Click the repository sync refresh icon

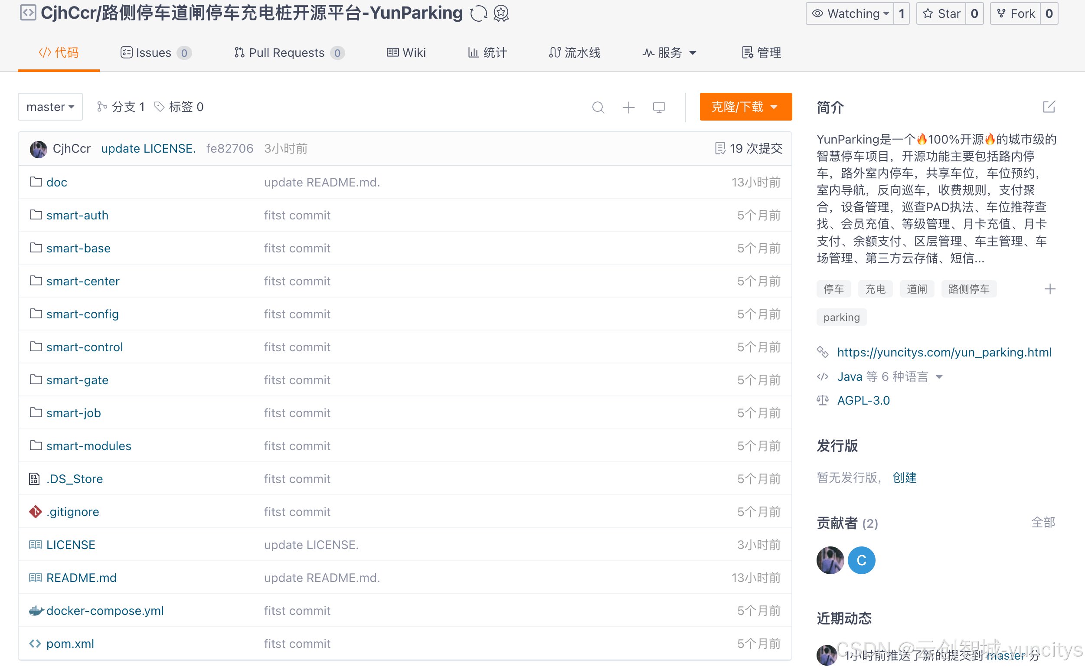pyautogui.click(x=479, y=14)
